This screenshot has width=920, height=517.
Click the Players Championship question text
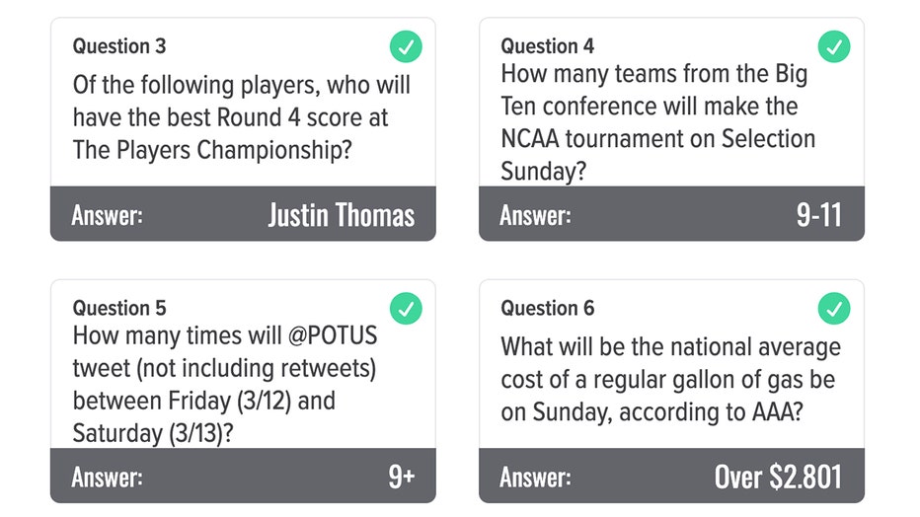coord(241,117)
